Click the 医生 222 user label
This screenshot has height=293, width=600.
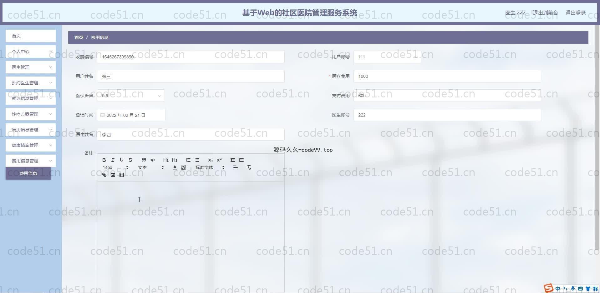(x=515, y=13)
